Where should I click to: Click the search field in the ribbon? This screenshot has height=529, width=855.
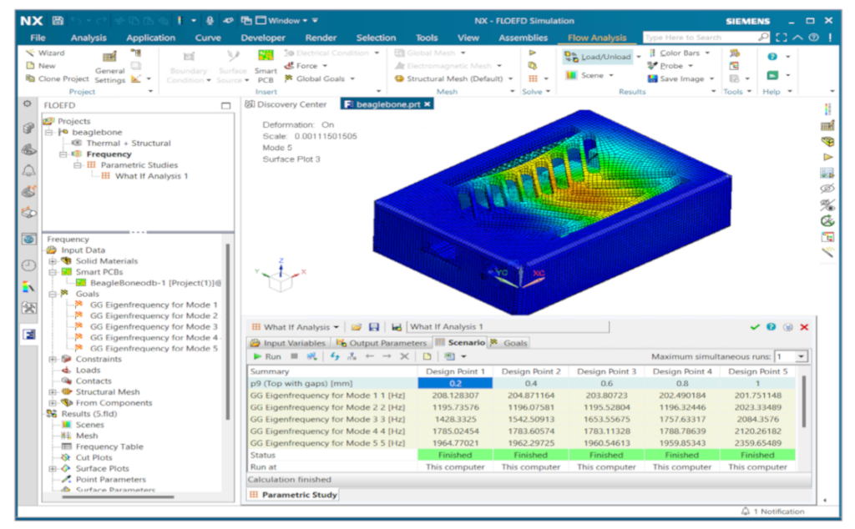click(700, 38)
